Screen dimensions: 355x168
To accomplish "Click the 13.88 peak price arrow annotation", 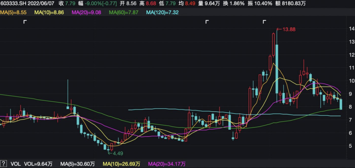I will [x=286, y=30].
